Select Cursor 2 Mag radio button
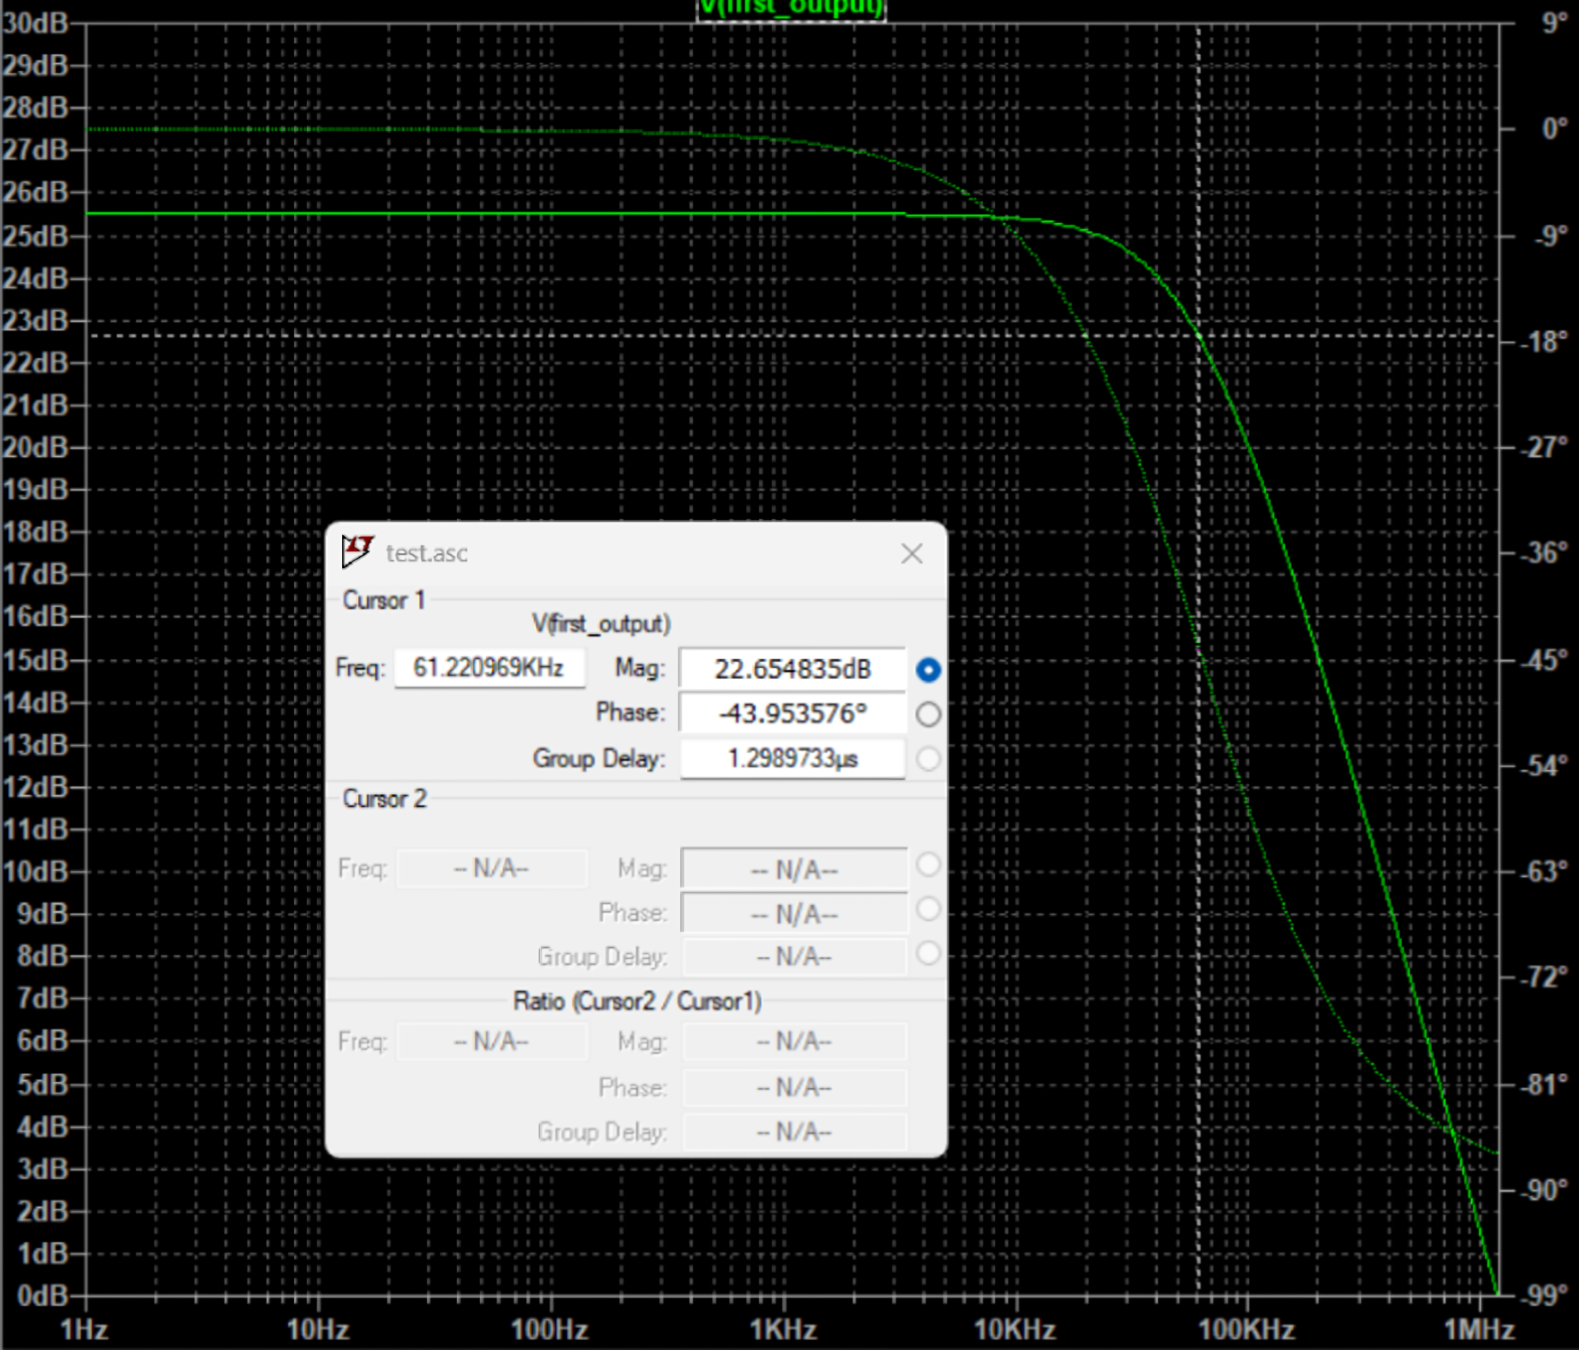The height and width of the screenshot is (1350, 1579). coord(928,865)
